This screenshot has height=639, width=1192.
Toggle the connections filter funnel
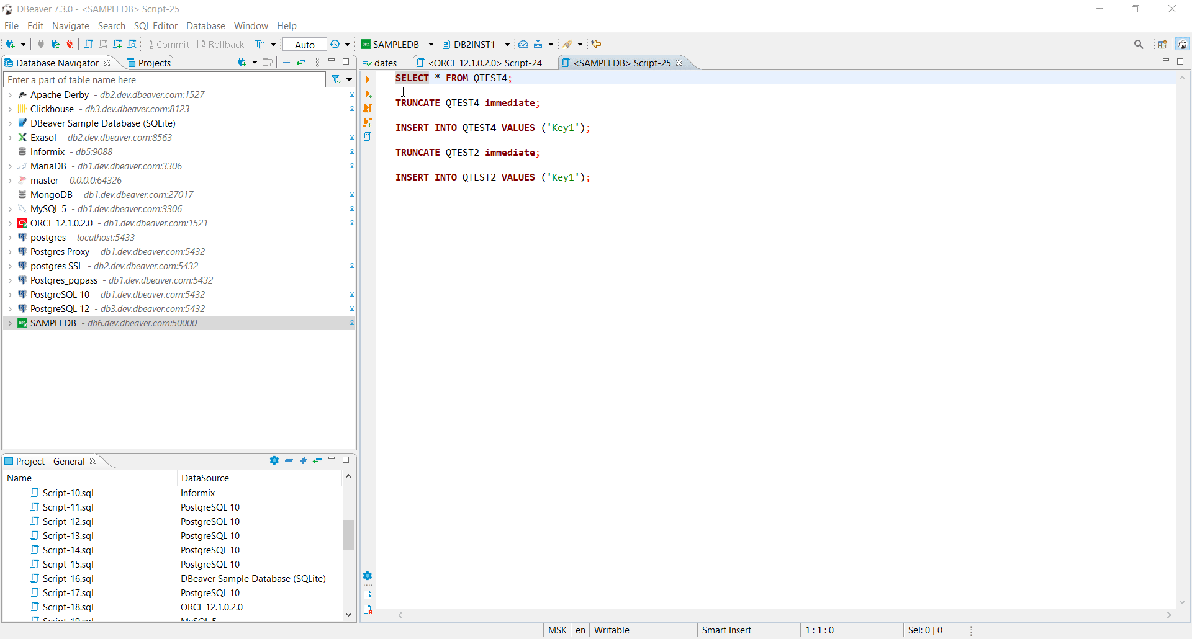click(x=335, y=79)
